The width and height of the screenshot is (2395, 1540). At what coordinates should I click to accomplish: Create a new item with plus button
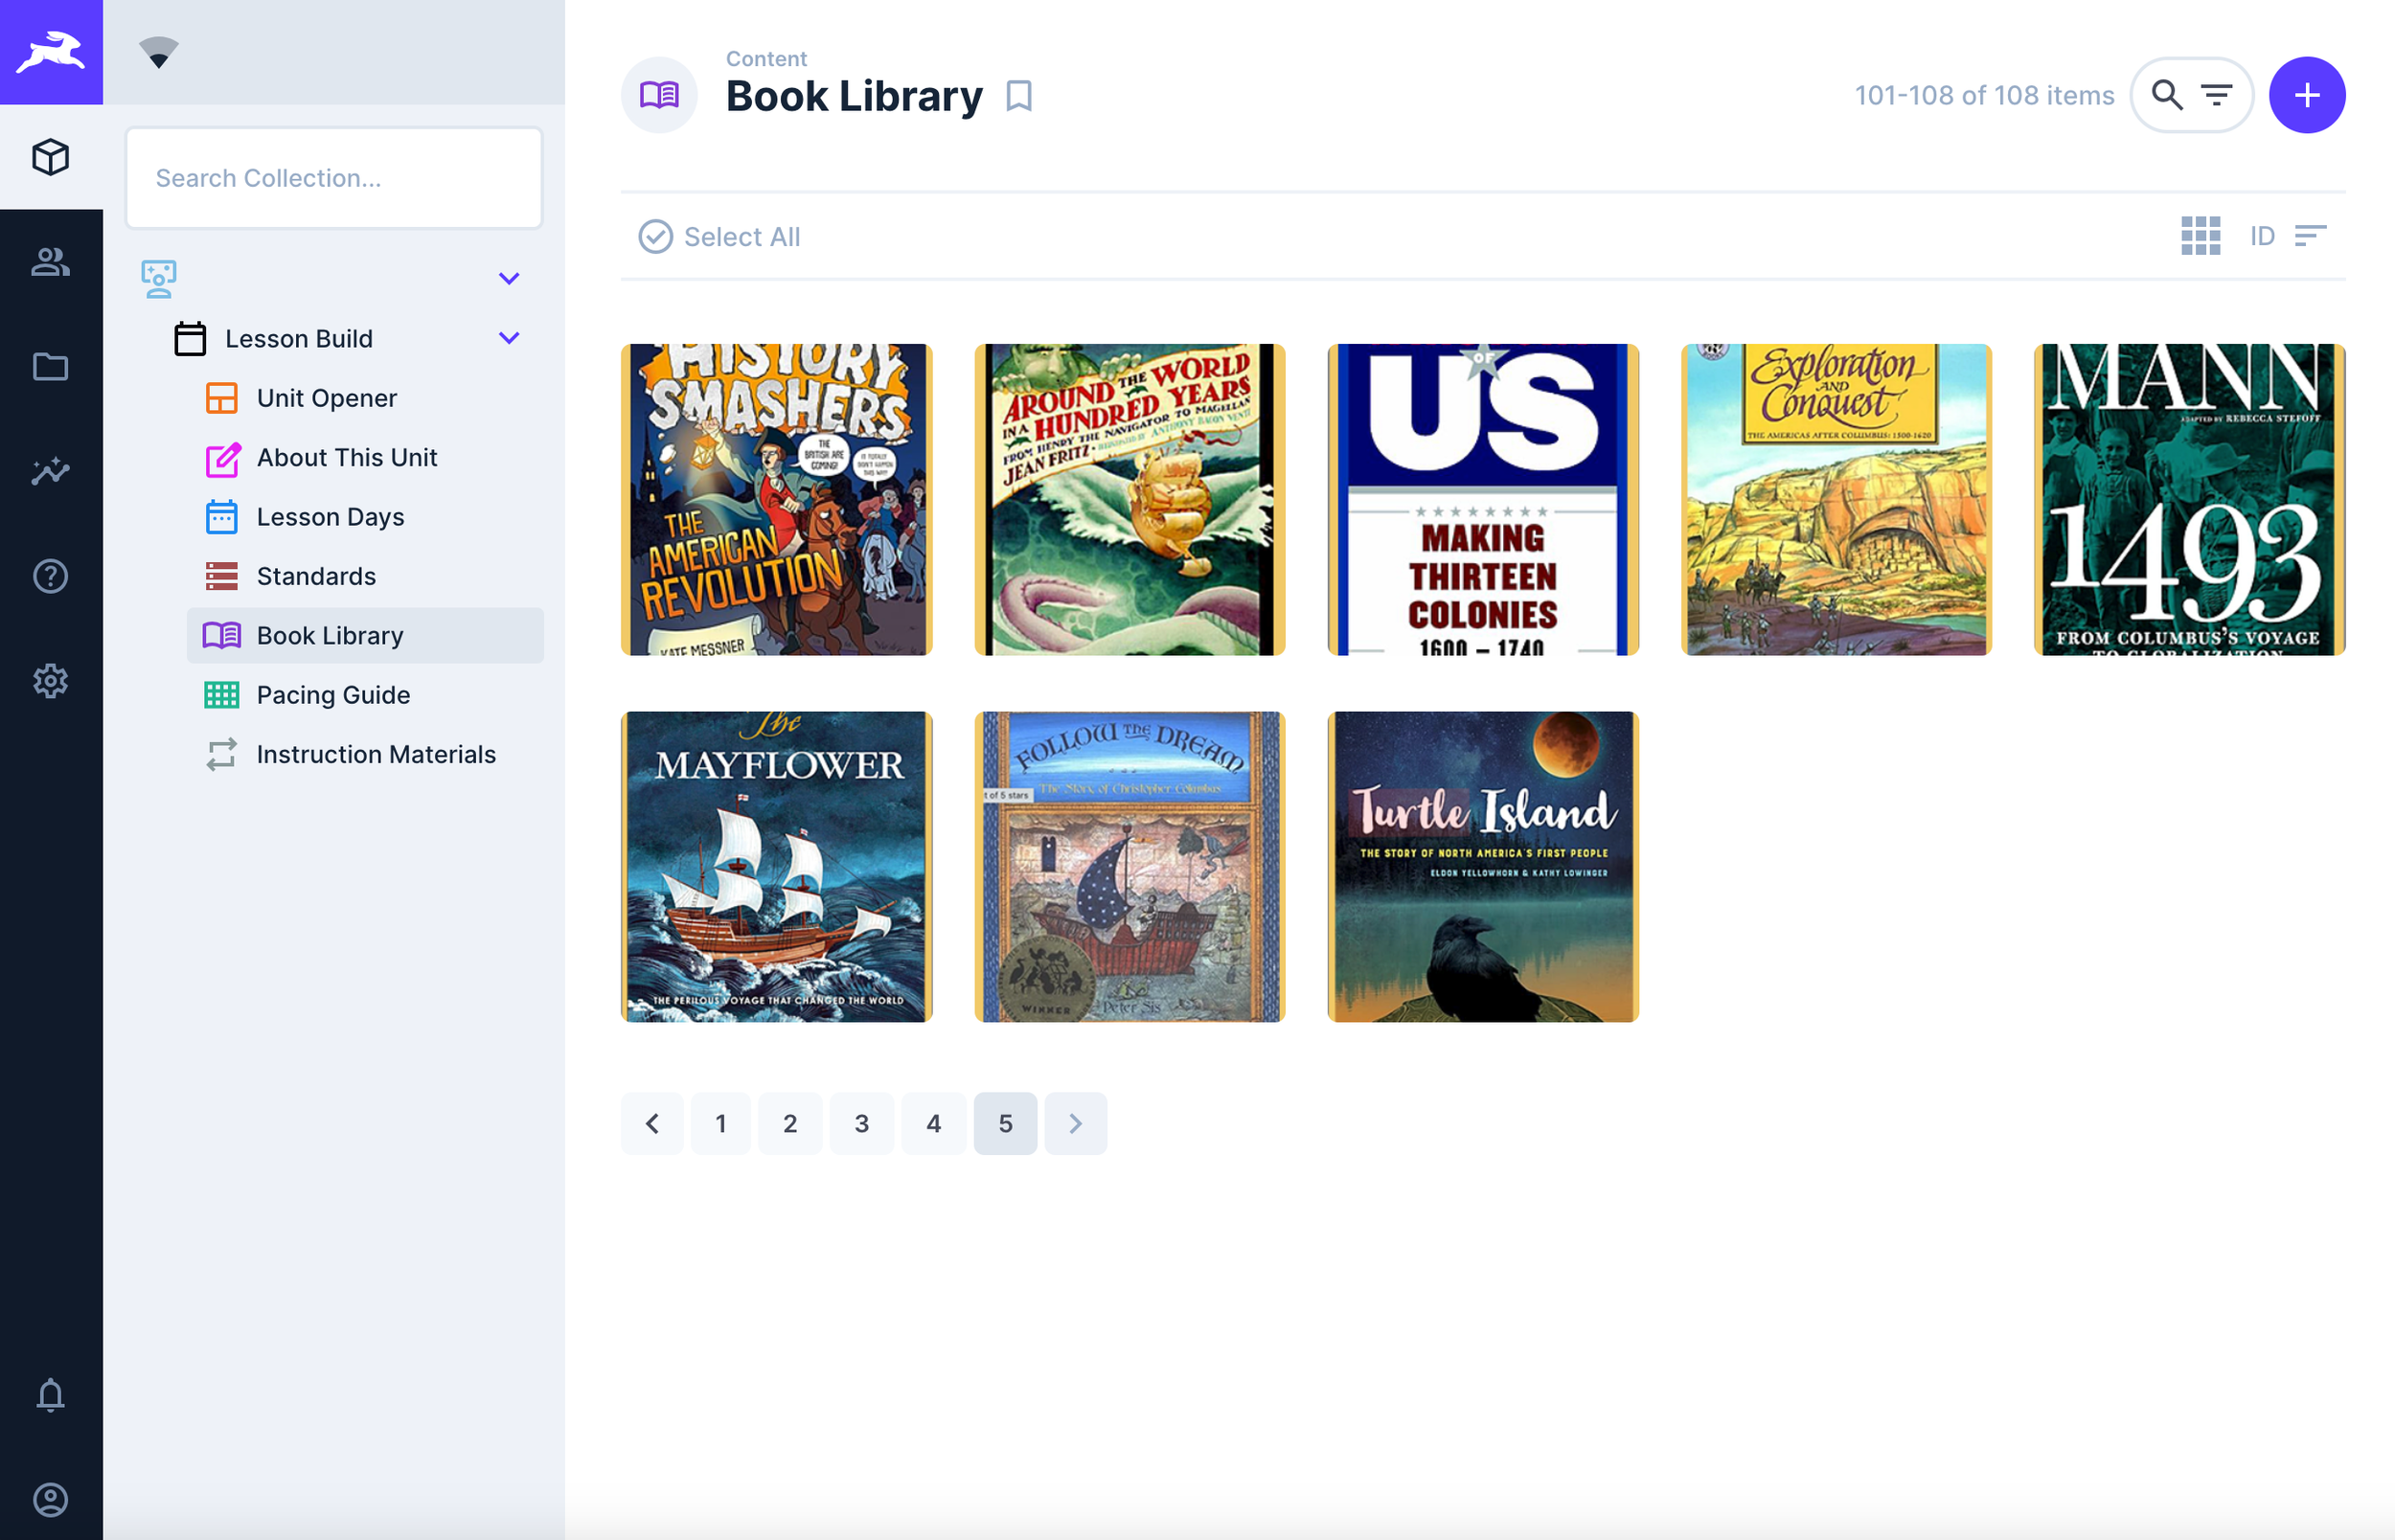[2306, 95]
